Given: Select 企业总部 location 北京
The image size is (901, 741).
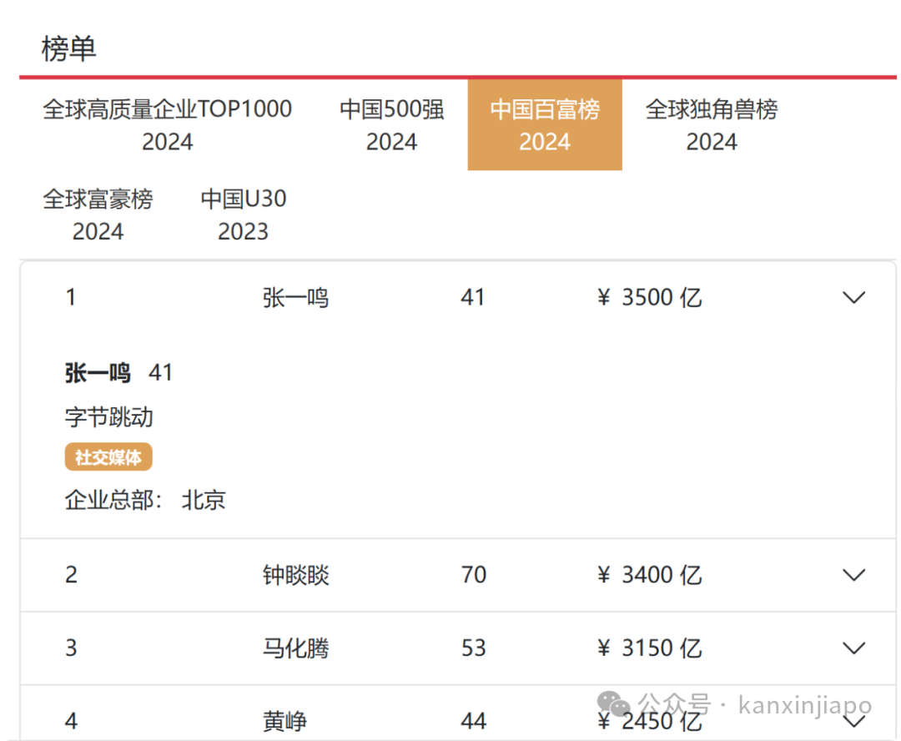Looking at the screenshot, I should (204, 500).
